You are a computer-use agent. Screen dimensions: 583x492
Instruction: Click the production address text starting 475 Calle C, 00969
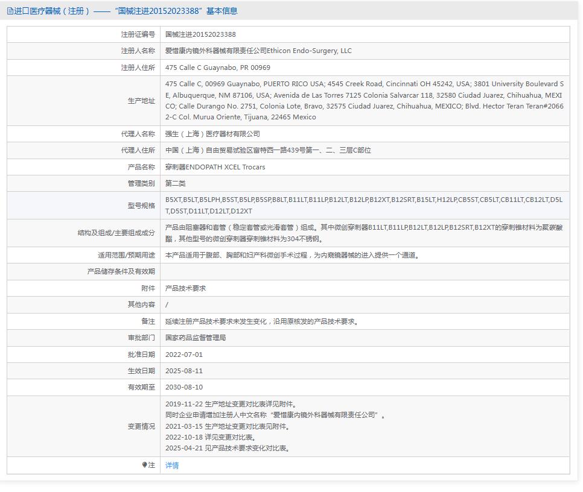(365, 101)
